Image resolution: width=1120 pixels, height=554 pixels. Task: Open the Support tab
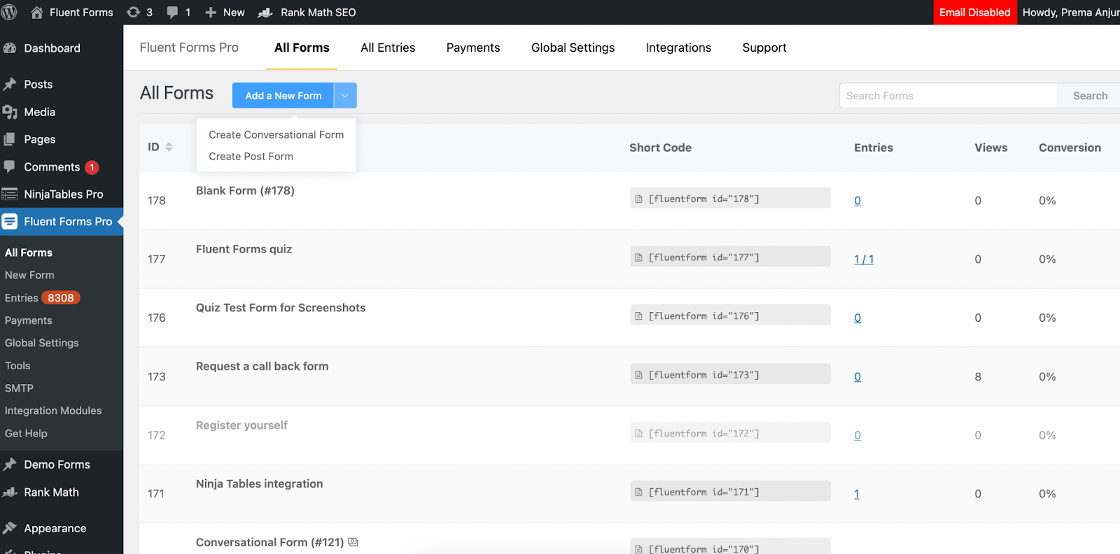pos(764,48)
